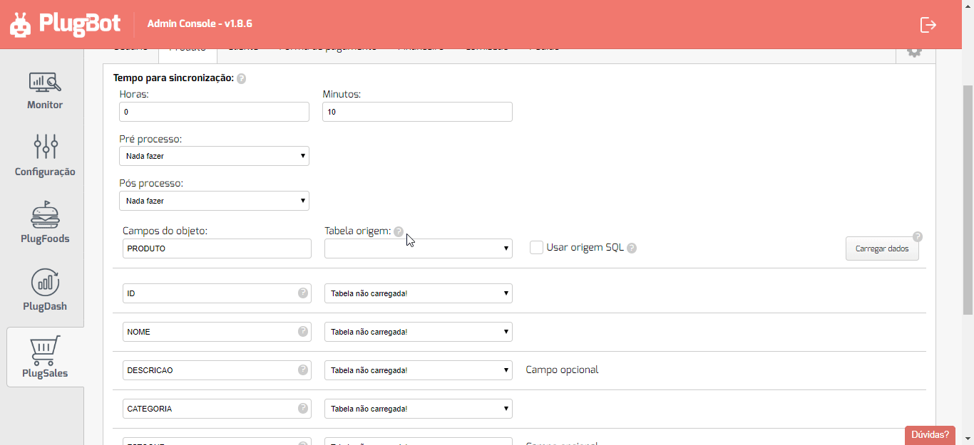Show help for Tempo para sincronização
Image resolution: width=974 pixels, height=445 pixels.
241,78
